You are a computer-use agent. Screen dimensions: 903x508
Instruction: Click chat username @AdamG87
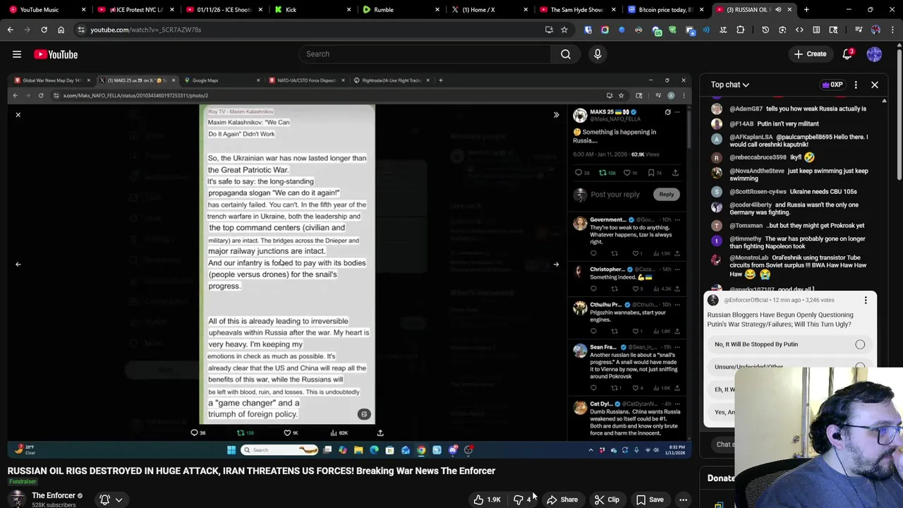[x=746, y=109]
